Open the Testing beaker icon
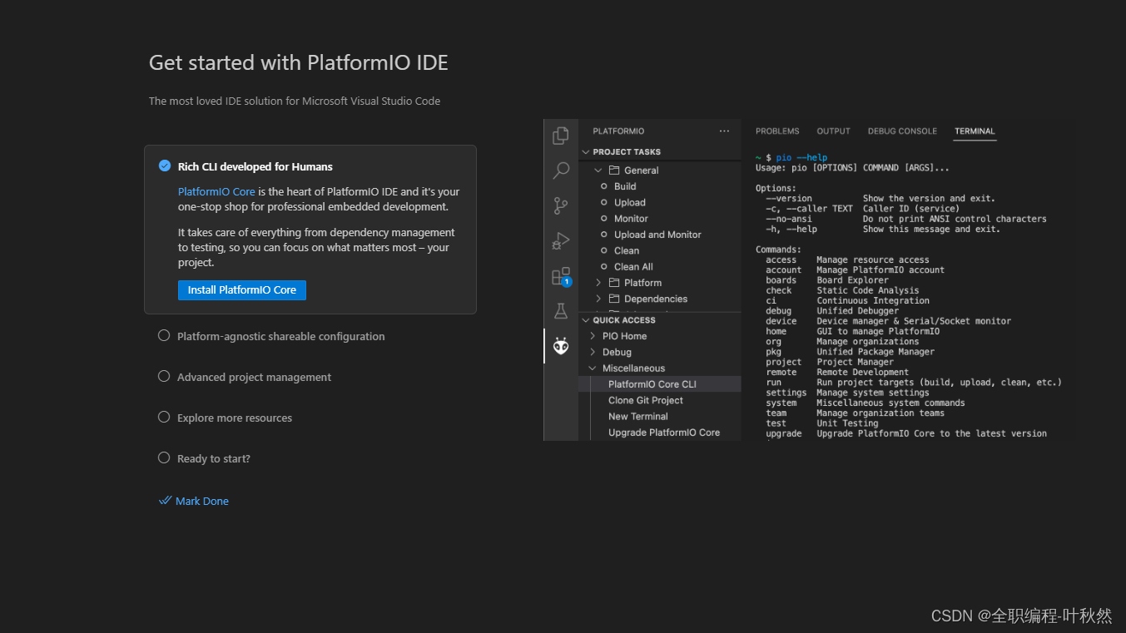The height and width of the screenshot is (633, 1126). pos(560,310)
